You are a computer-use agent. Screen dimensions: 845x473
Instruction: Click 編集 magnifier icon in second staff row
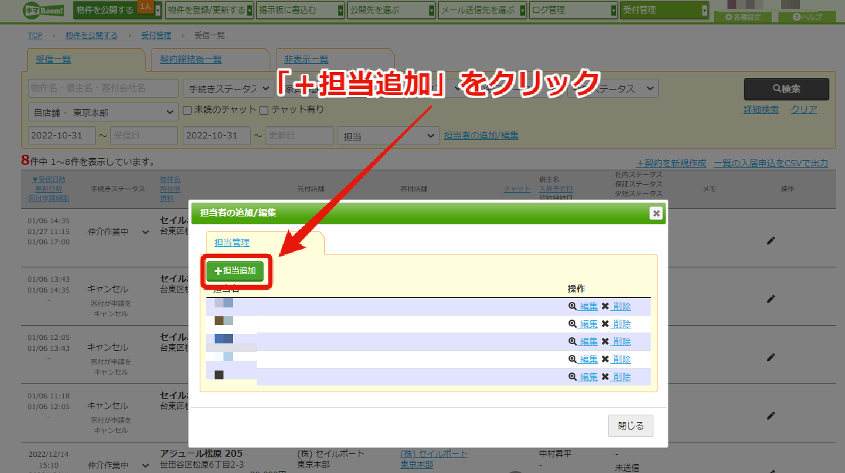pyautogui.click(x=573, y=324)
